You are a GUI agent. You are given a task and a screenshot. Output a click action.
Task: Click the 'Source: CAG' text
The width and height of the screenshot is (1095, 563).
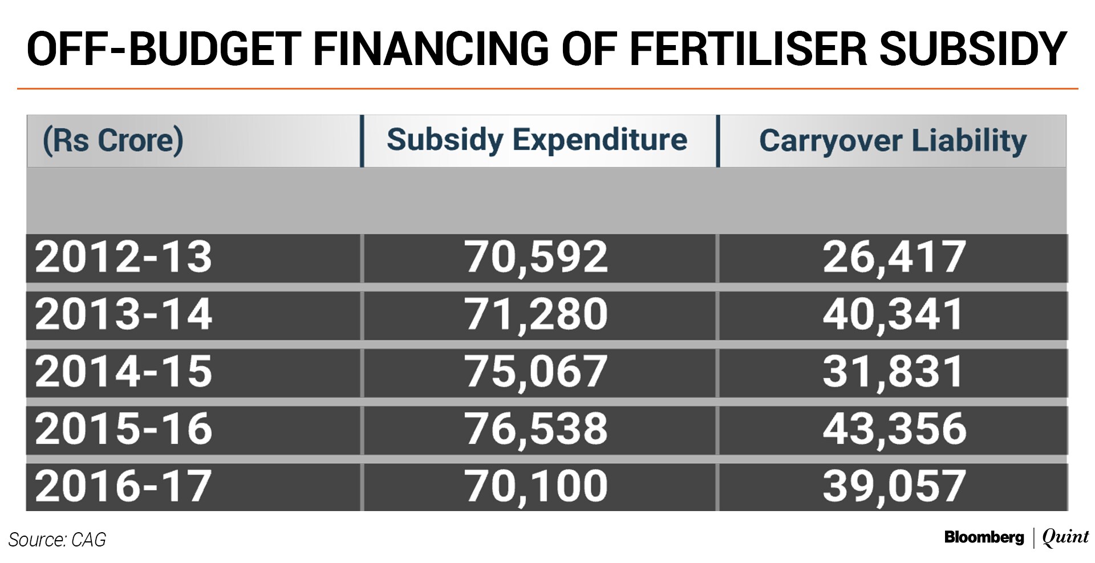57,540
